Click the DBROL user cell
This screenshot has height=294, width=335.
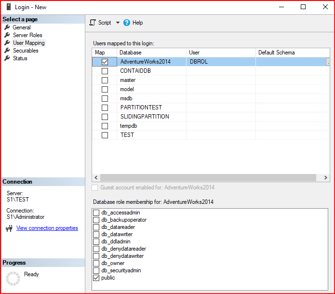pyautogui.click(x=220, y=62)
